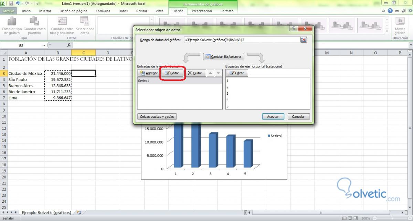Screen dimensions: 413x221
Task: Minimize the ribbon with the caret icon
Action: (x=384, y=11)
